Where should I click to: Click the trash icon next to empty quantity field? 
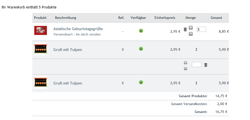[206, 65]
